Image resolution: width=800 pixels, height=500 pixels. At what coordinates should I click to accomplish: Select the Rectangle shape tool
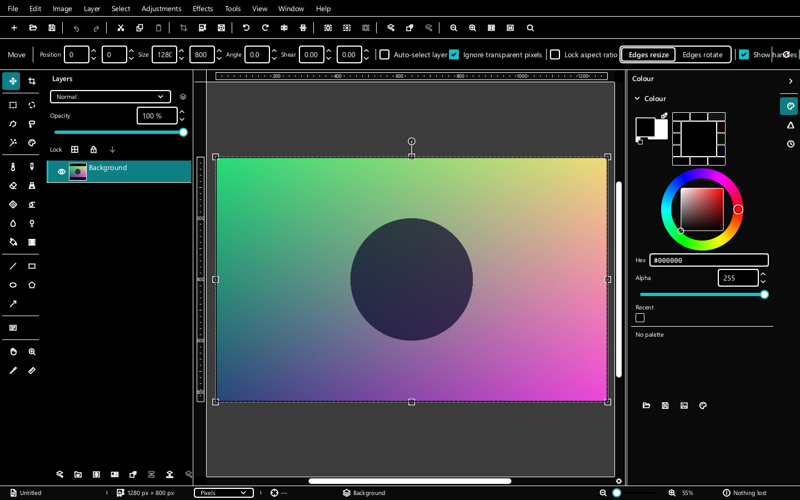tap(32, 266)
